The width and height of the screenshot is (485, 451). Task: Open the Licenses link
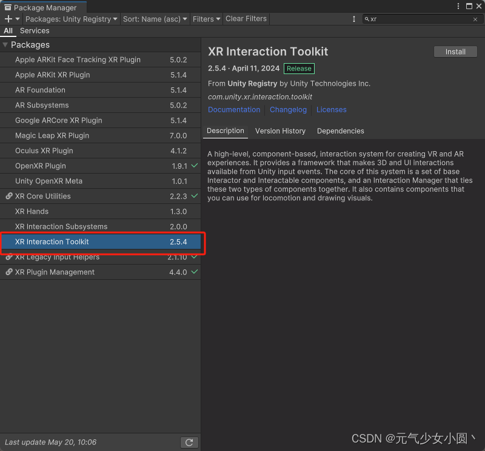331,110
